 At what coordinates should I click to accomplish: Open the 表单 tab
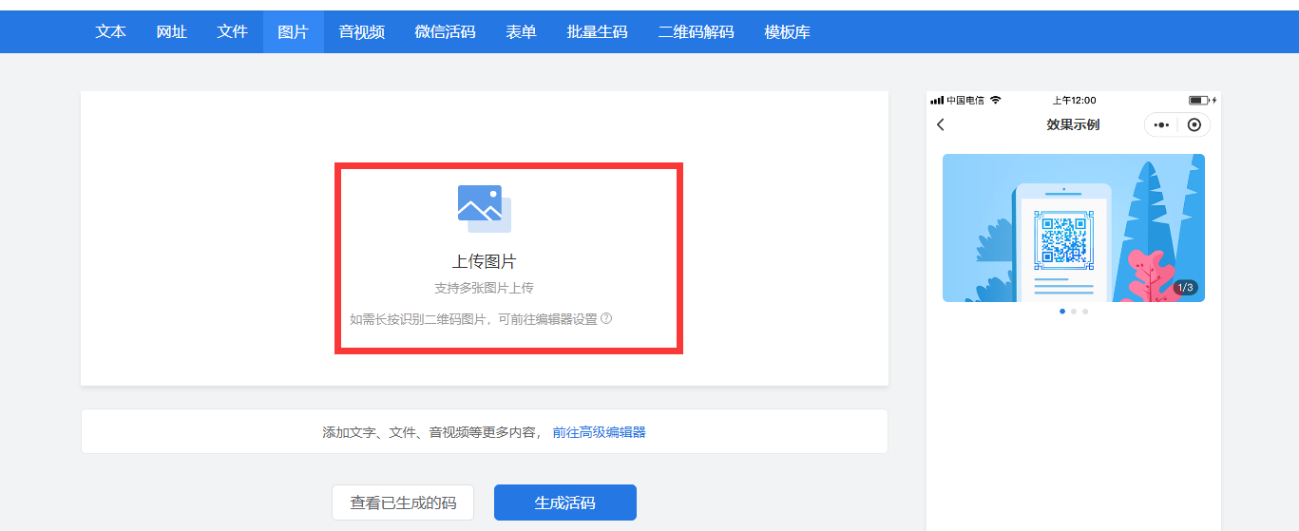pos(522,31)
